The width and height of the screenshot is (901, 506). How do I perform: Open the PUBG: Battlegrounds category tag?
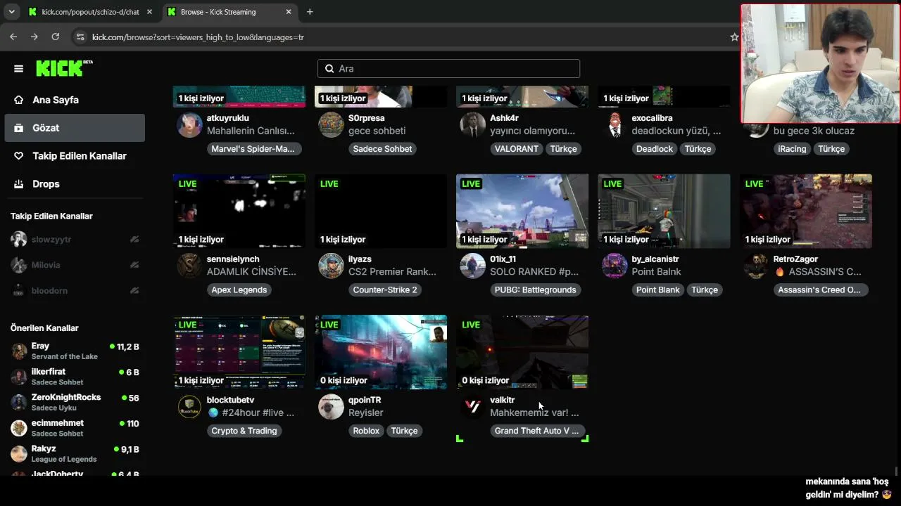(x=535, y=290)
